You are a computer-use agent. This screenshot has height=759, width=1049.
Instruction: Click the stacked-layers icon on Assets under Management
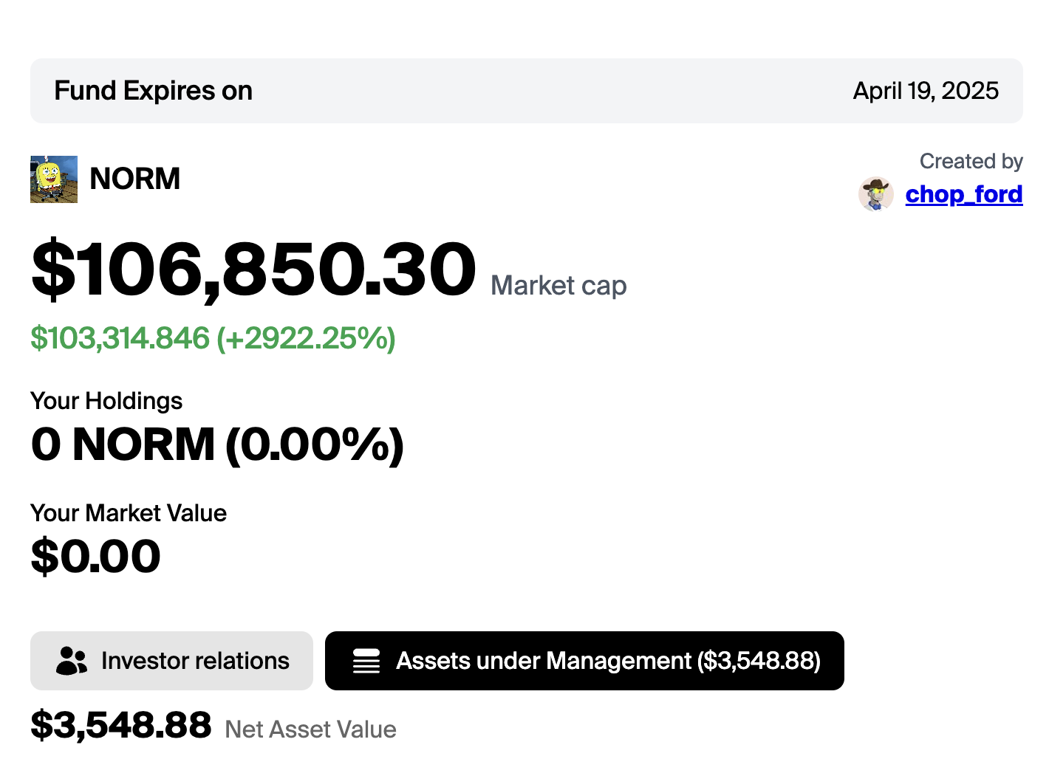point(366,661)
